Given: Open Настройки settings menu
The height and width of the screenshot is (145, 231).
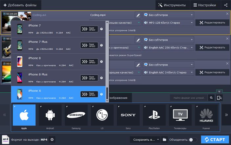Looking at the screenshot, I should (205, 5).
